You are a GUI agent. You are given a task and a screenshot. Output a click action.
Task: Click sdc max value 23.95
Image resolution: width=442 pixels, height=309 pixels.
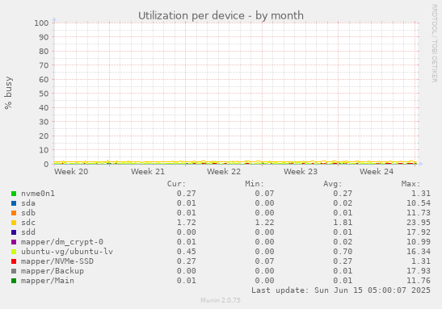click(x=419, y=223)
